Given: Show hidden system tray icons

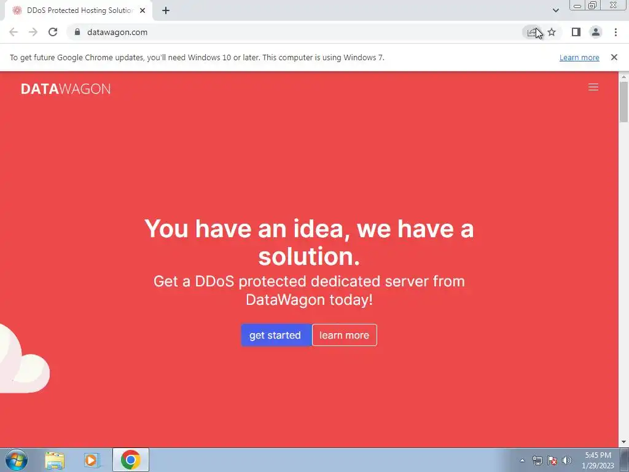Looking at the screenshot, I should coord(522,460).
